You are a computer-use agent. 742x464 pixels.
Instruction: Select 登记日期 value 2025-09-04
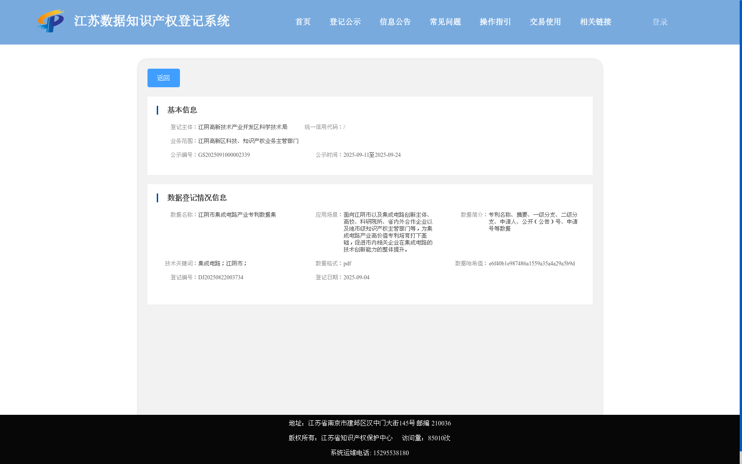(356, 277)
